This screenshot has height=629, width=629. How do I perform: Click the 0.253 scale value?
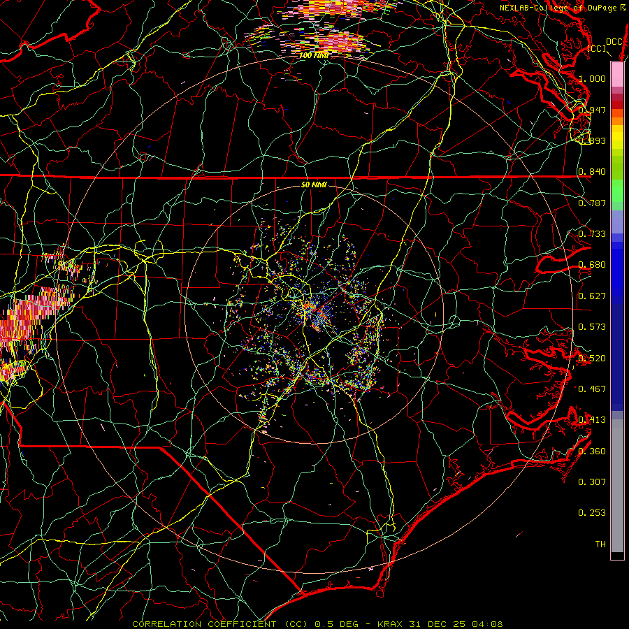(x=592, y=513)
